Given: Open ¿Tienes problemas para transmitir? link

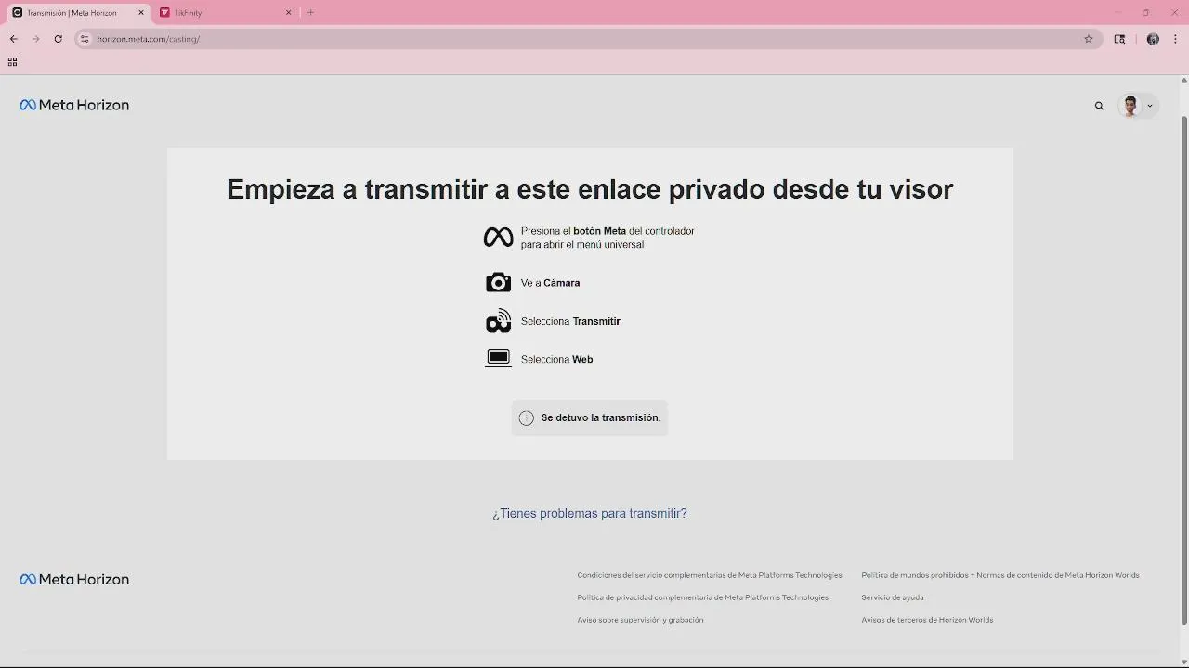Looking at the screenshot, I should tap(590, 513).
